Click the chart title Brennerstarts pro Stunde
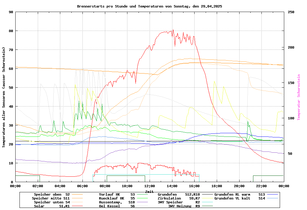The image size is (307, 210). (x=149, y=6)
